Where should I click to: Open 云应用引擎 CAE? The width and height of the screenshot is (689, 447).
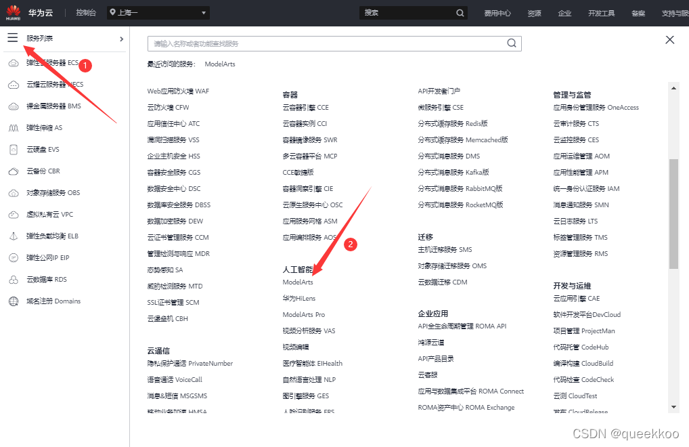click(577, 299)
